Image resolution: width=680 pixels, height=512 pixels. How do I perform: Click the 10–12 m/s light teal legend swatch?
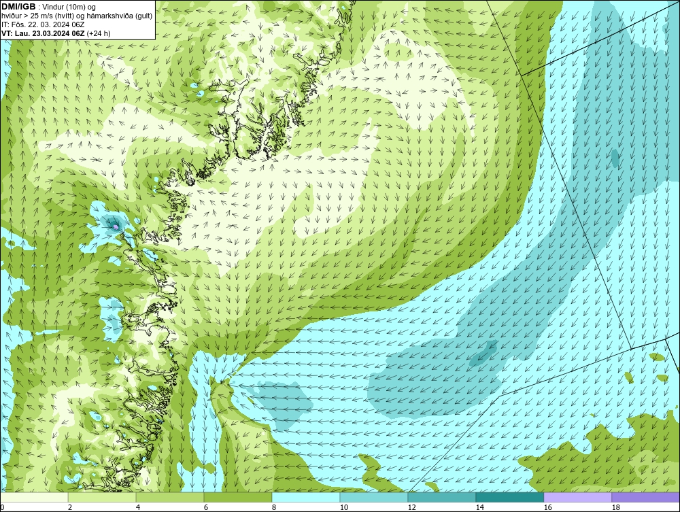point(374,497)
